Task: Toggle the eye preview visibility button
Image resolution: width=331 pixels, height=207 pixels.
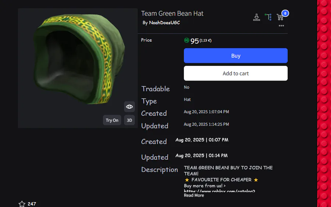Action: (129, 107)
